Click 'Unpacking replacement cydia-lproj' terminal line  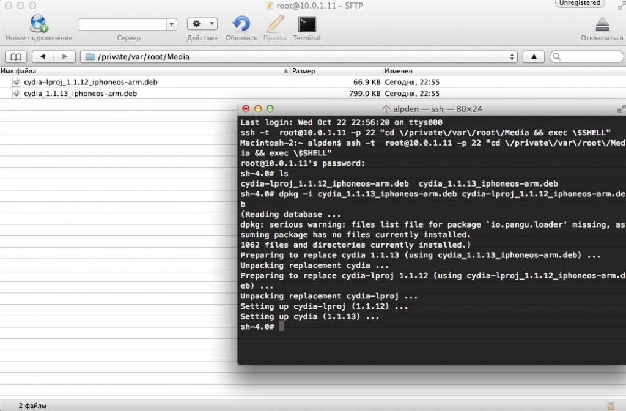(329, 297)
